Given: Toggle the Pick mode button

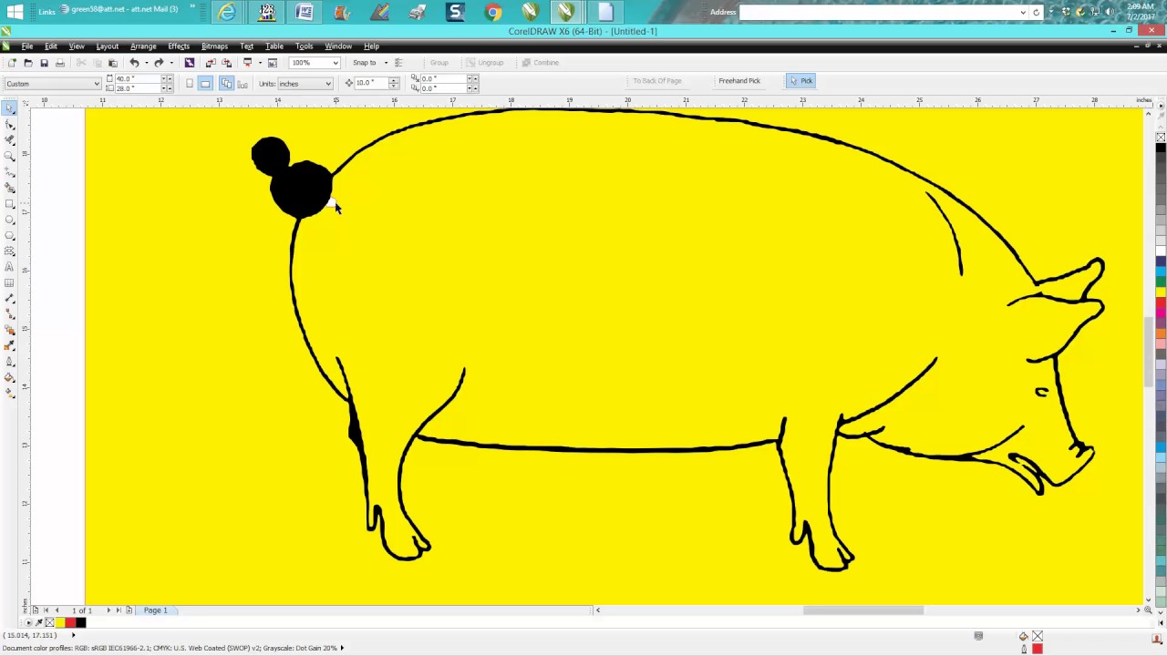Looking at the screenshot, I should click(801, 81).
